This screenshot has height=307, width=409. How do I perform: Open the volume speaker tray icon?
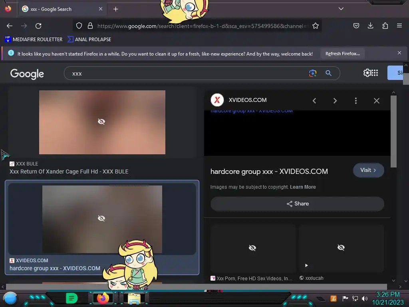click(x=365, y=298)
